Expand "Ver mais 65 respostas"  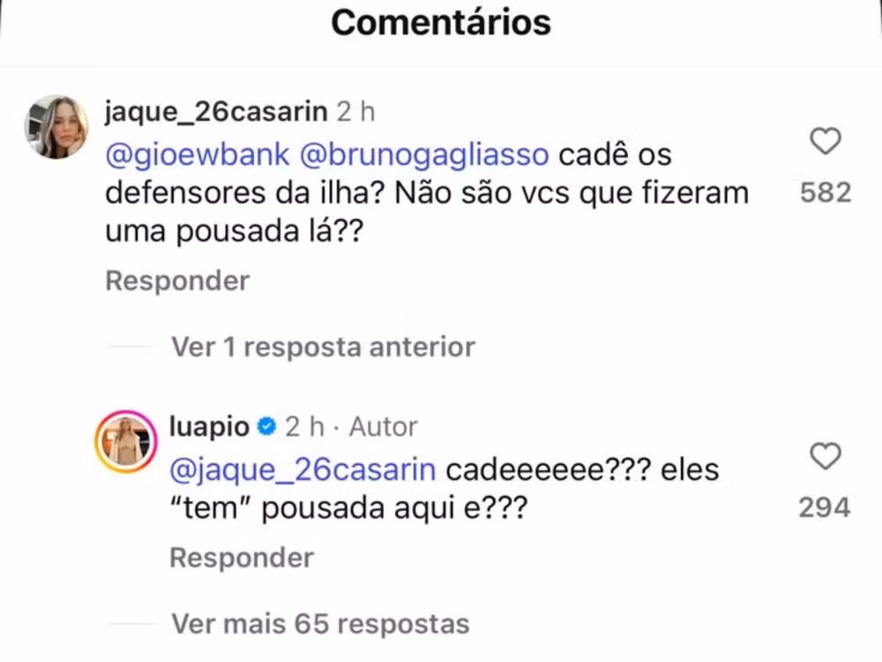tap(319, 624)
